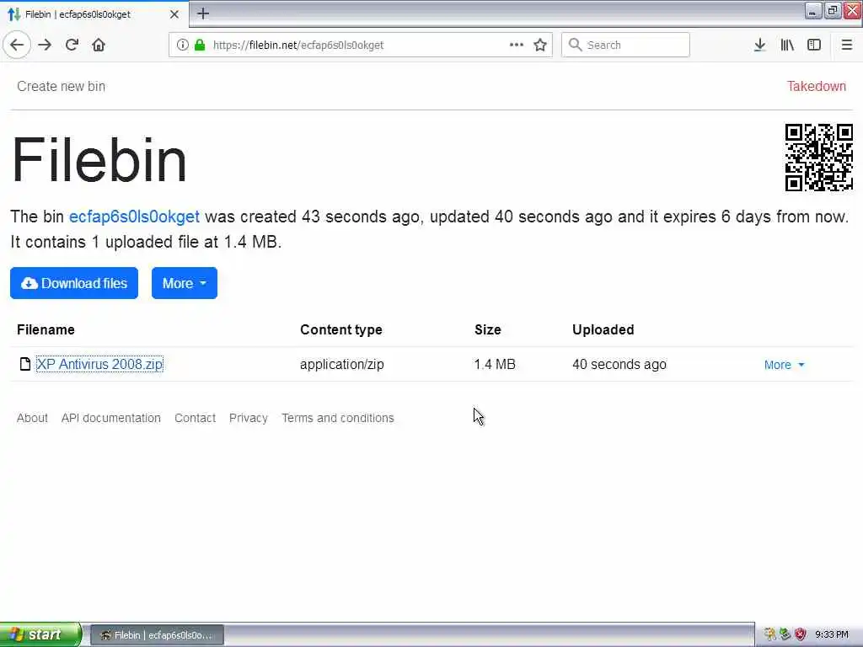Click the Size column header
Image resolution: width=863 pixels, height=647 pixels.
pyautogui.click(x=488, y=329)
